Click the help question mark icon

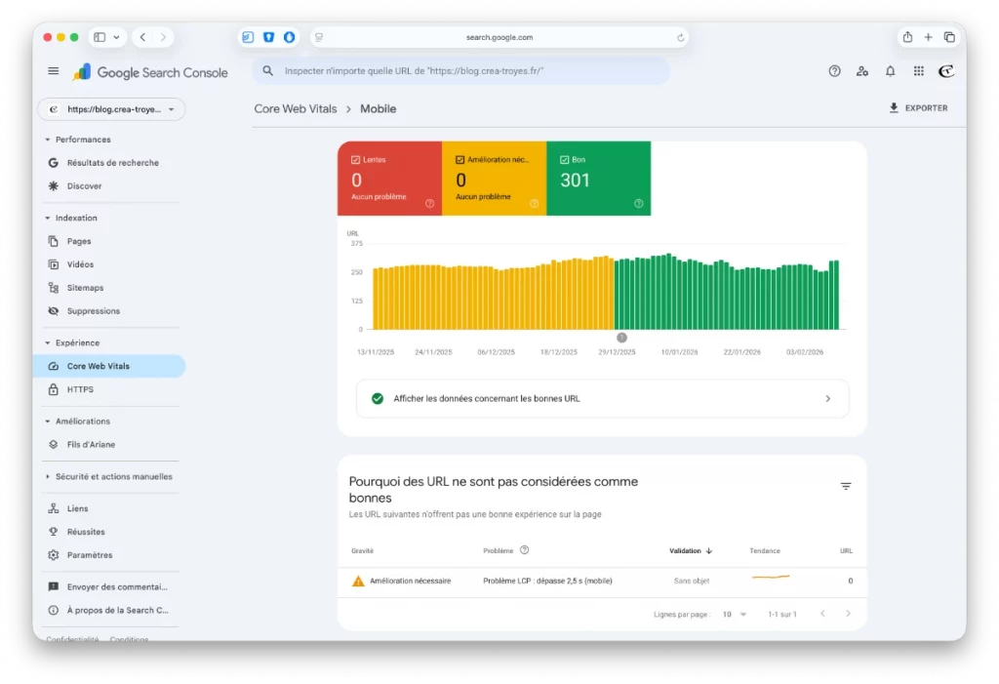tap(834, 71)
